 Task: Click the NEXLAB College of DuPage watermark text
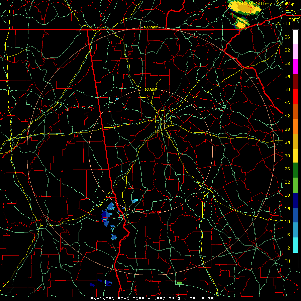[x=269, y=4]
